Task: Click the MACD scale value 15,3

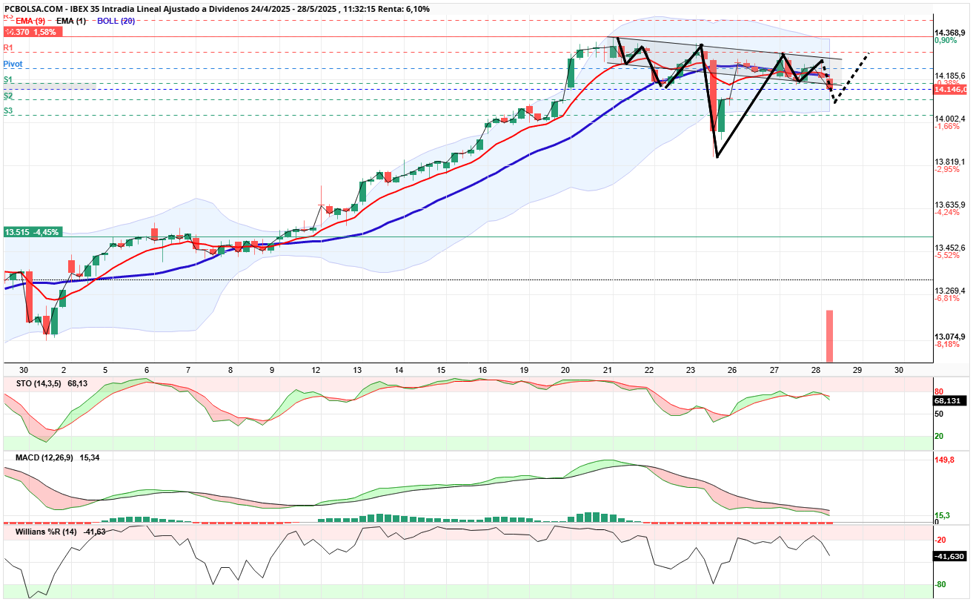Action: click(941, 515)
